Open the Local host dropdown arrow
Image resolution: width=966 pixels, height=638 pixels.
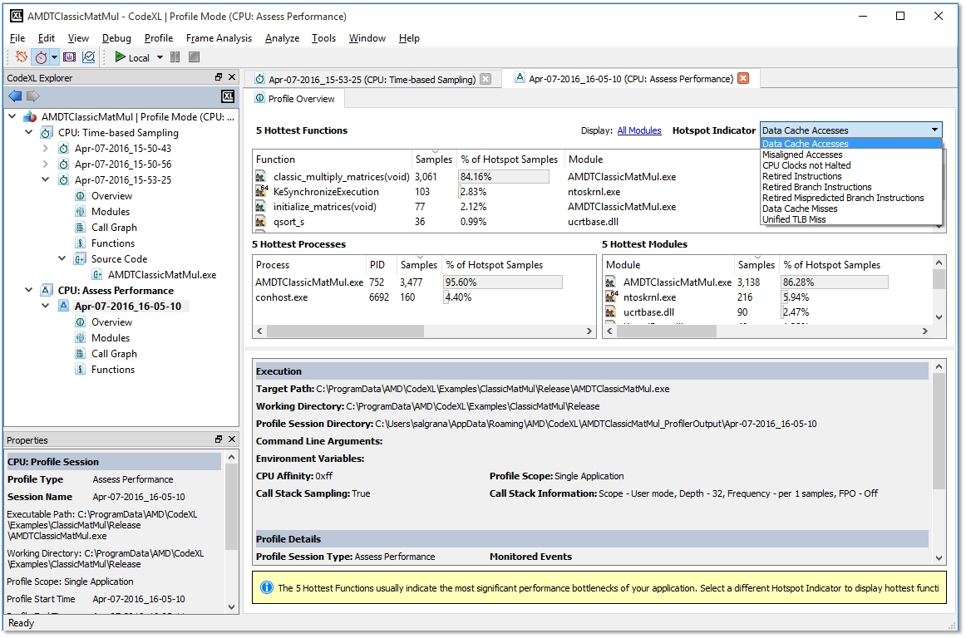pos(160,57)
